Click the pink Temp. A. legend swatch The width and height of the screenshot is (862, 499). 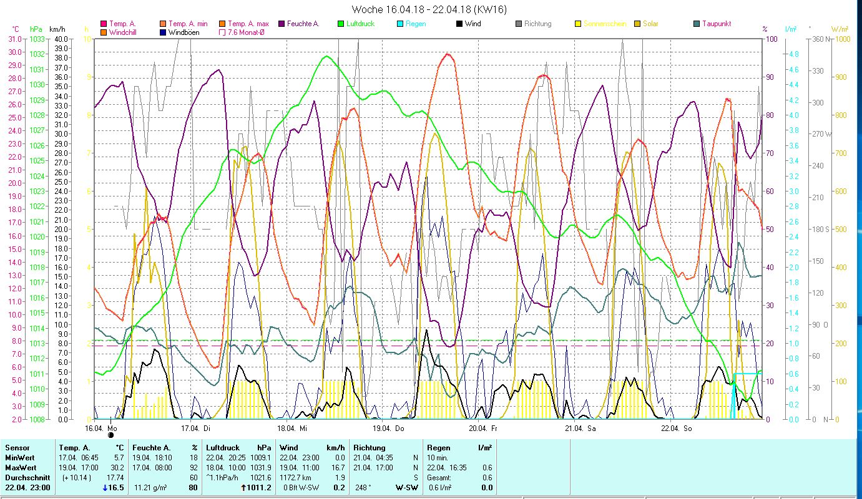(x=104, y=24)
